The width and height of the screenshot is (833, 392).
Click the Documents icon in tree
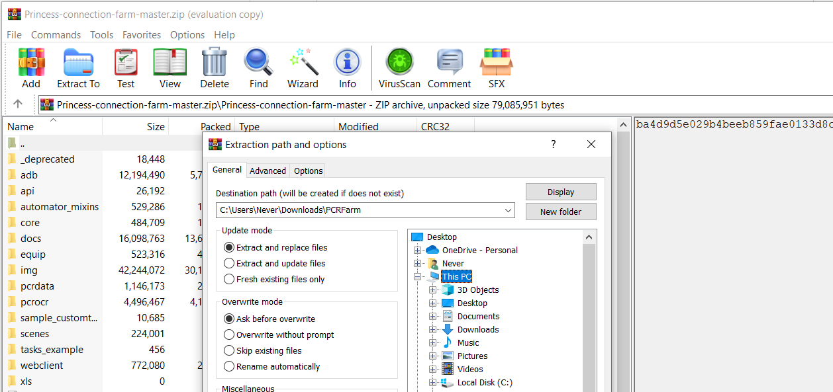[x=448, y=316]
